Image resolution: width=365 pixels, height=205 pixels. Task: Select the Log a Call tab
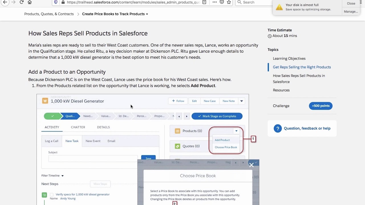coord(52,141)
